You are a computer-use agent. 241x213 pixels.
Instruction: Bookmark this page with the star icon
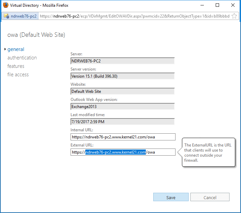234,16
